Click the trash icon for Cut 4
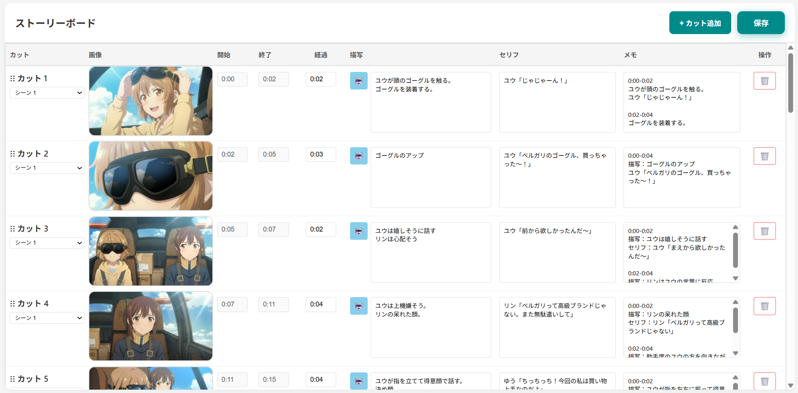Viewport: 798px width, 393px height. 764,306
